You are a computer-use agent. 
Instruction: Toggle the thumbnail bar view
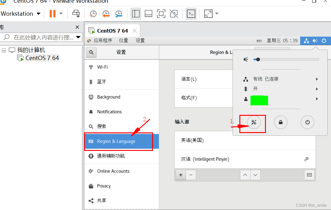148,14
